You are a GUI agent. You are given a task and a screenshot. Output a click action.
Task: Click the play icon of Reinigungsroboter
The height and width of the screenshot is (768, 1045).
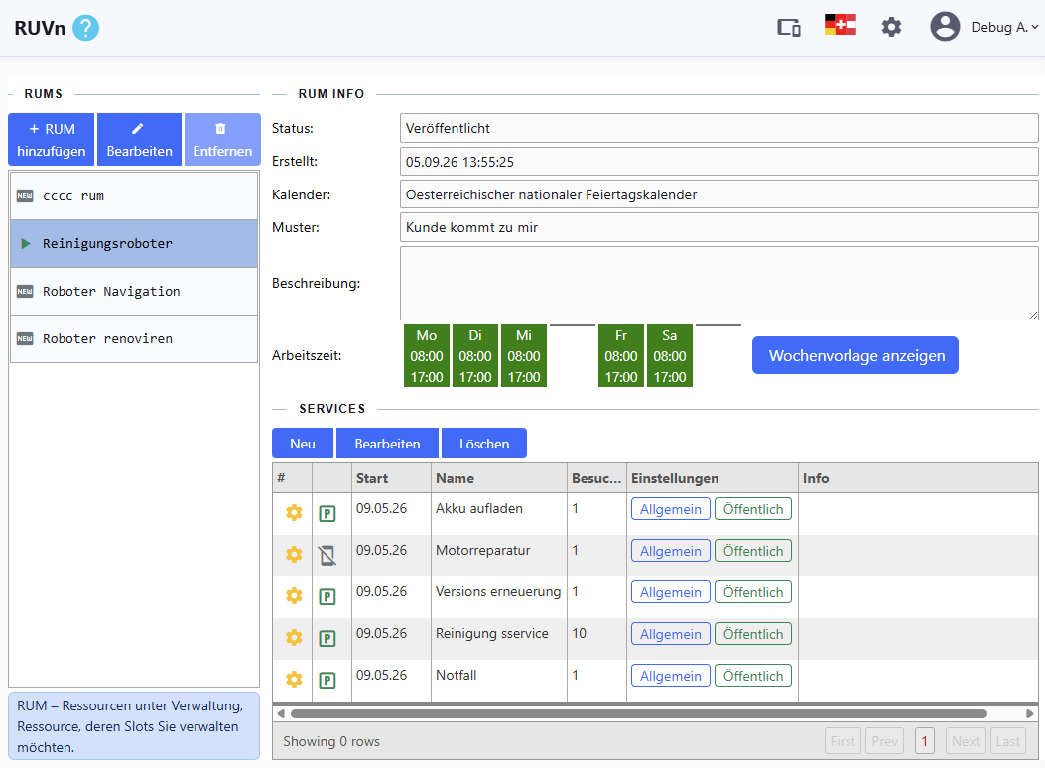point(26,243)
